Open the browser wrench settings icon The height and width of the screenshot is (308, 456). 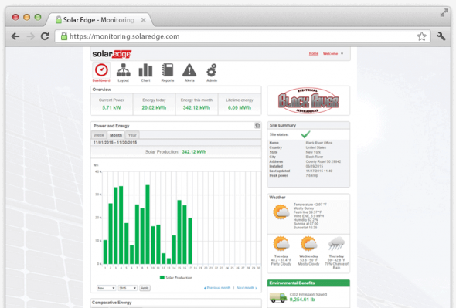tap(441, 36)
